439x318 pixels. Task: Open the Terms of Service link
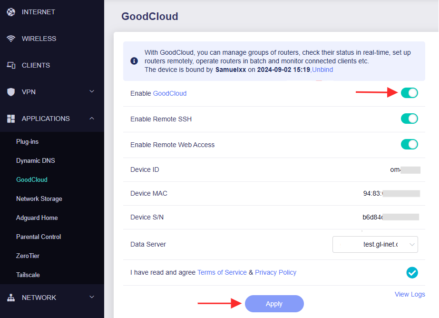point(222,272)
